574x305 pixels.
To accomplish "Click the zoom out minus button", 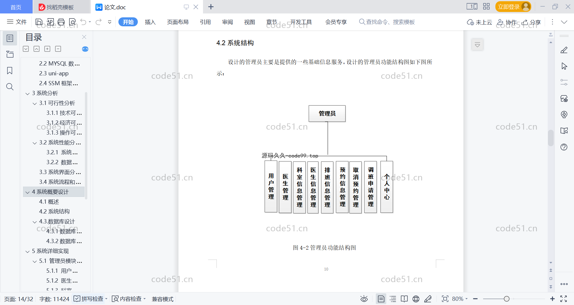I will click(475, 299).
